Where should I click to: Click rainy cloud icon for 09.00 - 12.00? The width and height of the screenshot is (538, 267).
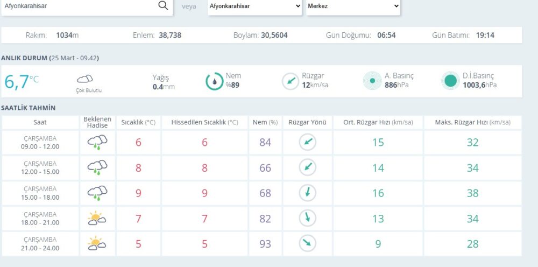click(x=97, y=142)
